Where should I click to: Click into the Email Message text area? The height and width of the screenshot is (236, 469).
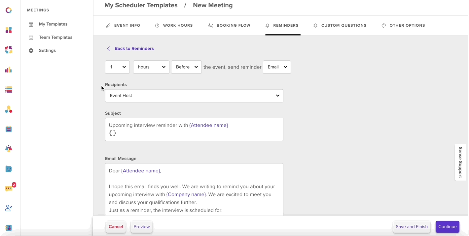tap(194, 190)
